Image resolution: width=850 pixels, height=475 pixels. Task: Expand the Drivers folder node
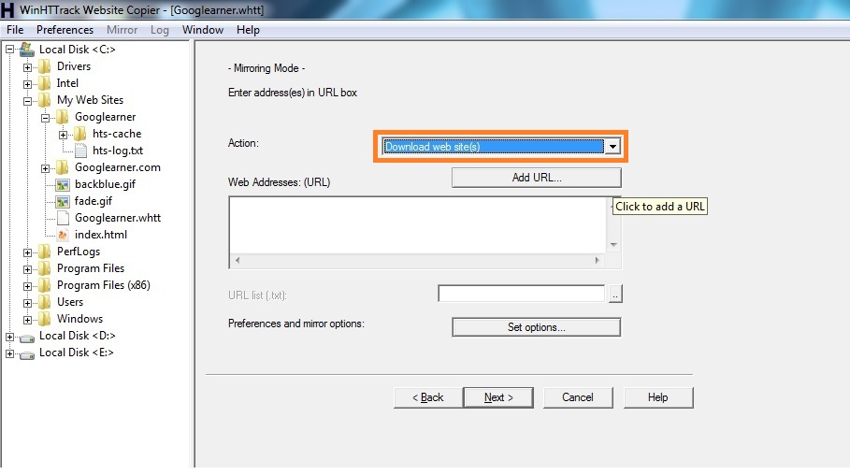click(x=28, y=67)
